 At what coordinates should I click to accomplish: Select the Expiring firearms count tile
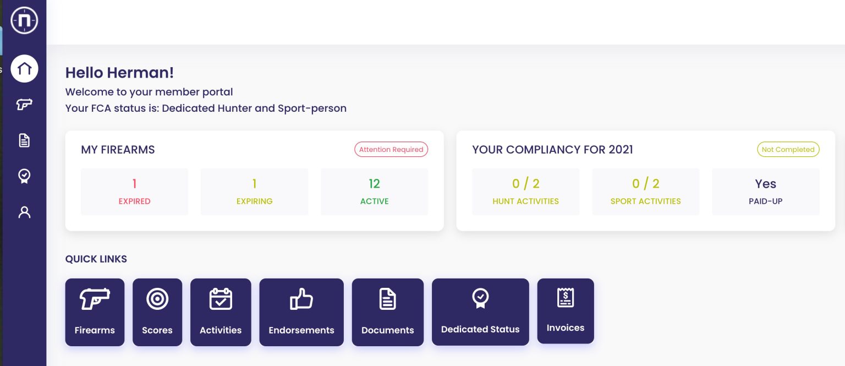254,192
